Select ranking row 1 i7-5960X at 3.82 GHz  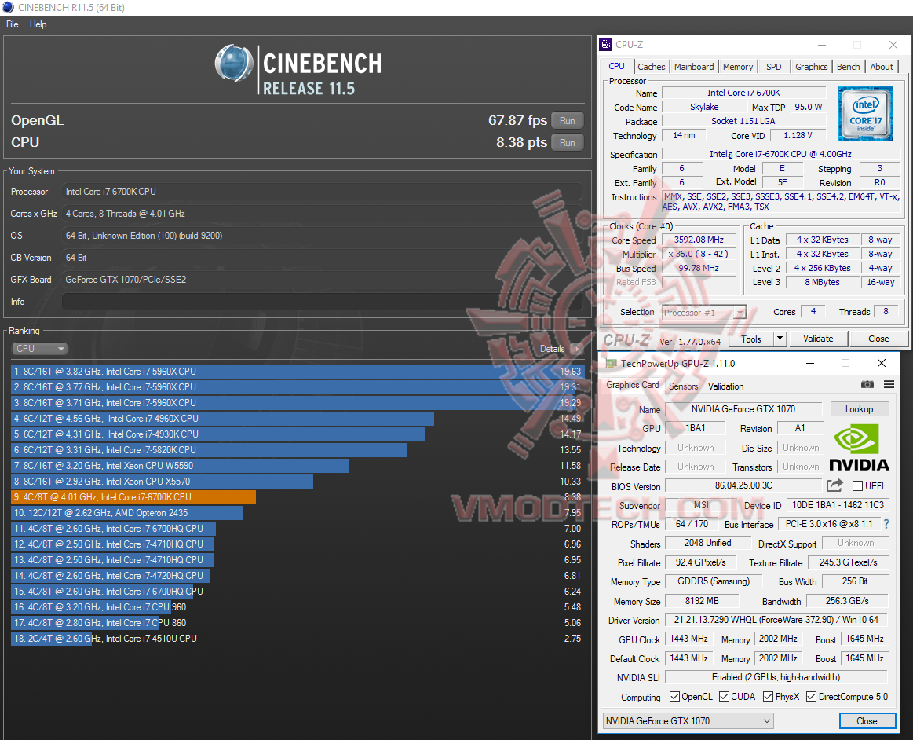(x=297, y=371)
